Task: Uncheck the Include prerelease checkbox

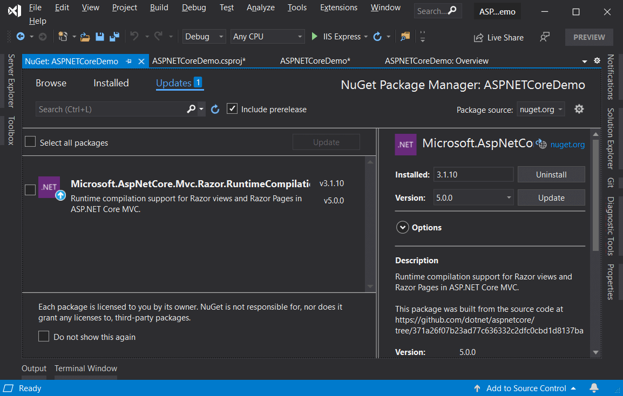Action: coord(232,109)
